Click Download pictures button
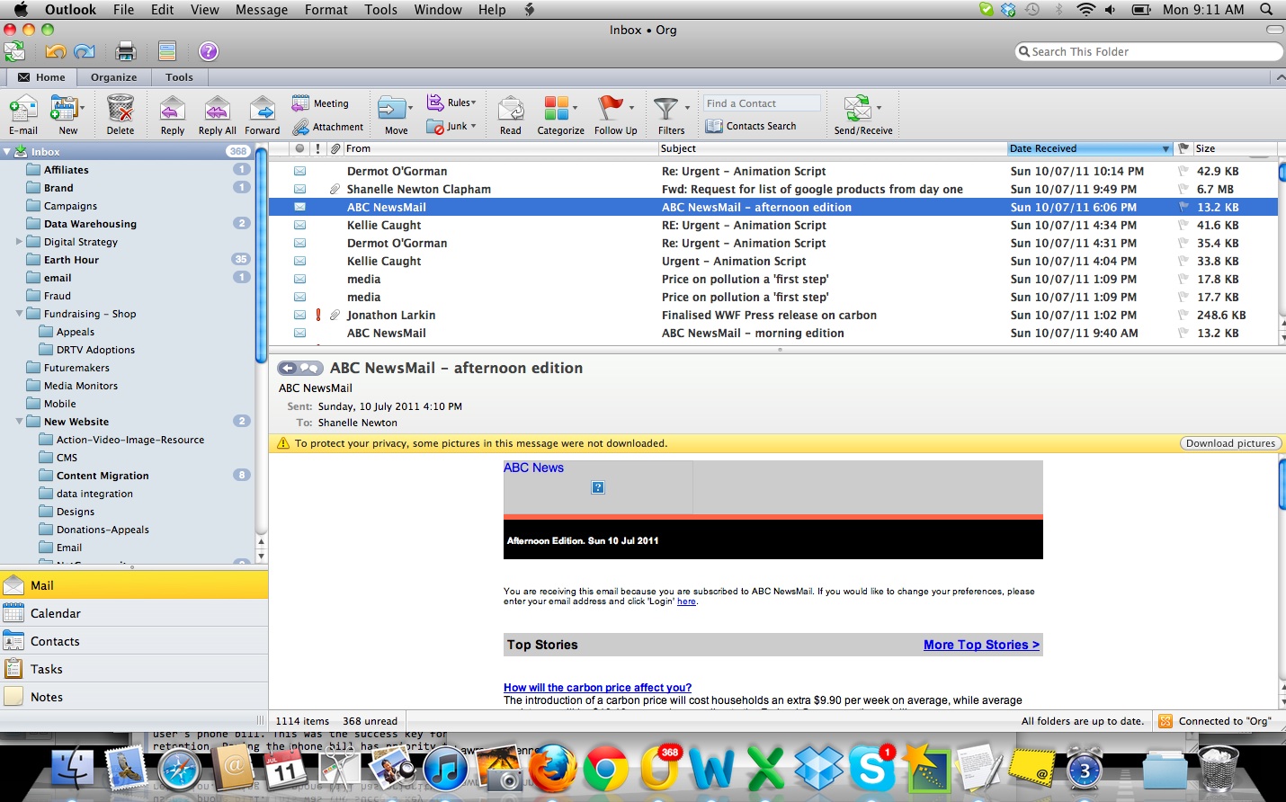This screenshot has width=1286, height=802. pos(1230,443)
